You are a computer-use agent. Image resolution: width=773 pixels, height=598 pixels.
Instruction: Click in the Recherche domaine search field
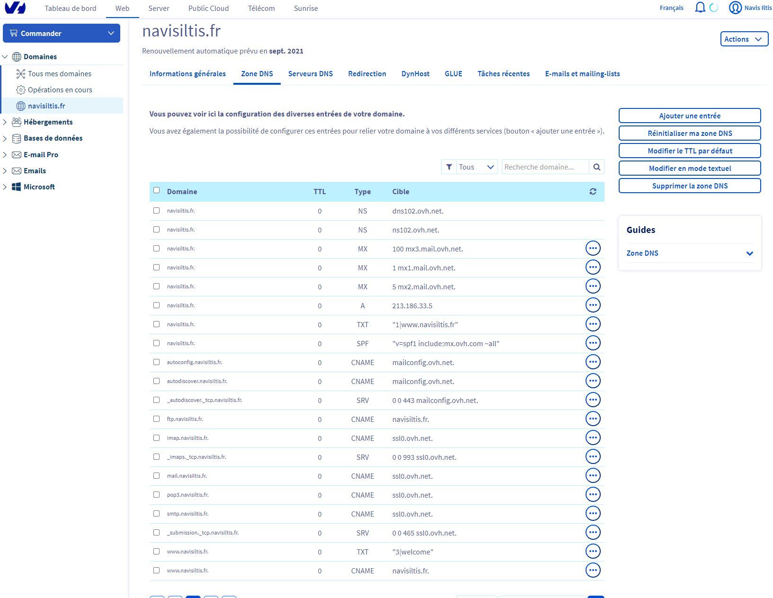tap(544, 167)
